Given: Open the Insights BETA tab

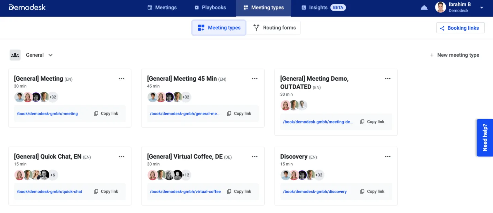Looking at the screenshot, I should tap(324, 8).
